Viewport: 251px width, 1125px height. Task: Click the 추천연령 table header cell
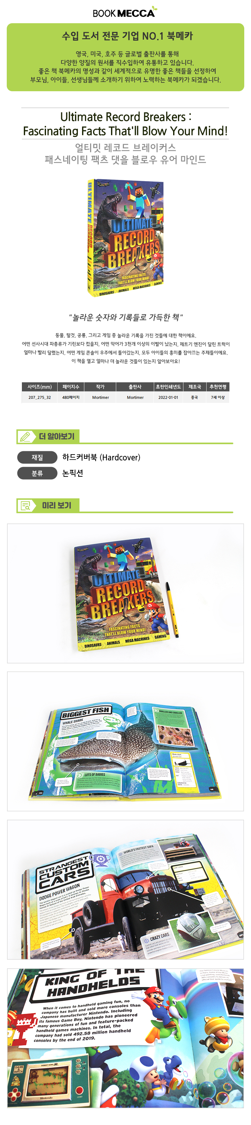218,386
